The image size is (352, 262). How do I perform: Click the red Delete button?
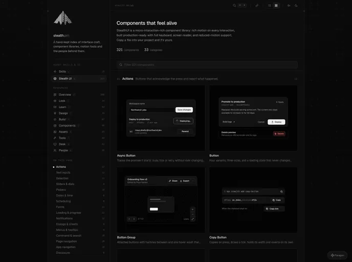click(x=279, y=134)
